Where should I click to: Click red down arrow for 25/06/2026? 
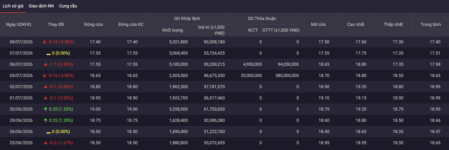[46, 143]
